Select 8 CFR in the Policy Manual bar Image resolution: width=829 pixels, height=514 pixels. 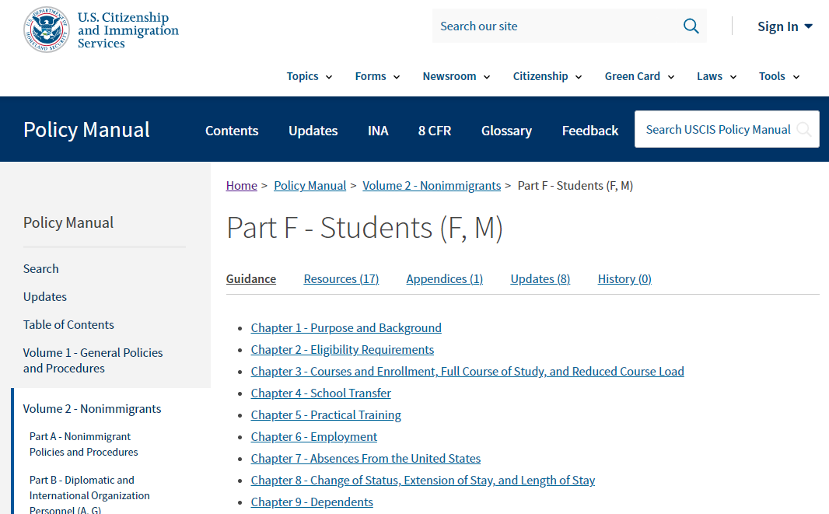(435, 131)
